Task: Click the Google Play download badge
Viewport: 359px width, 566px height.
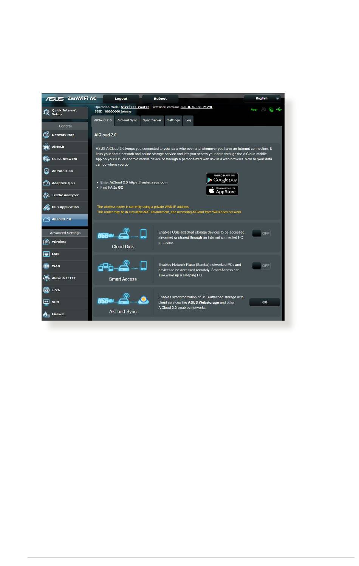Action: 222,178
